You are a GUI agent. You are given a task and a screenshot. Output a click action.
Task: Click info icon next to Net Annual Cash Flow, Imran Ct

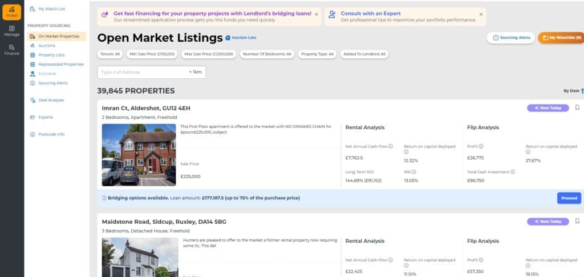coord(390,147)
